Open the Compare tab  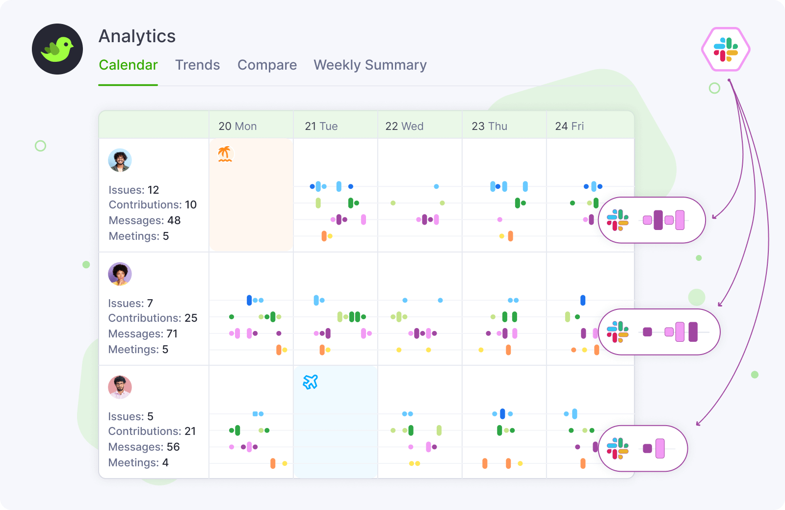tap(267, 65)
